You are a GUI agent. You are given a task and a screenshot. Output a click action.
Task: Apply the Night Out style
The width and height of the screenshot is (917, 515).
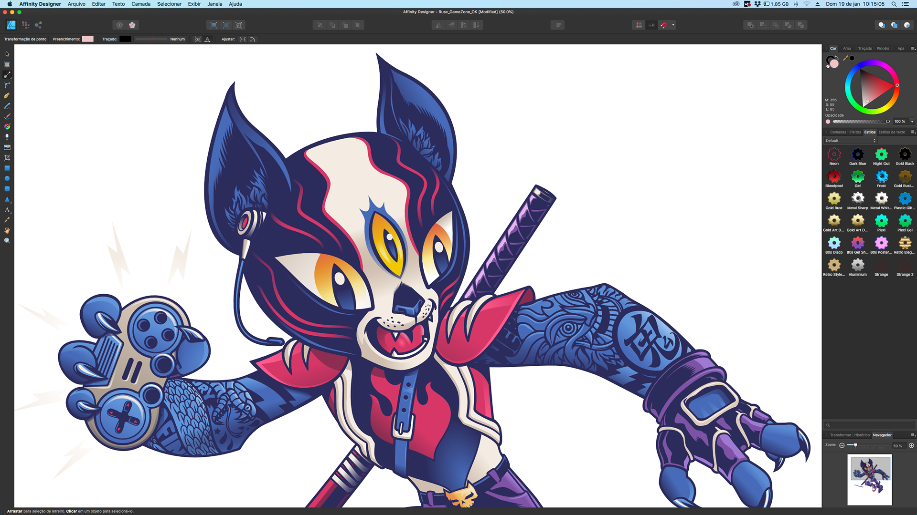(x=881, y=154)
